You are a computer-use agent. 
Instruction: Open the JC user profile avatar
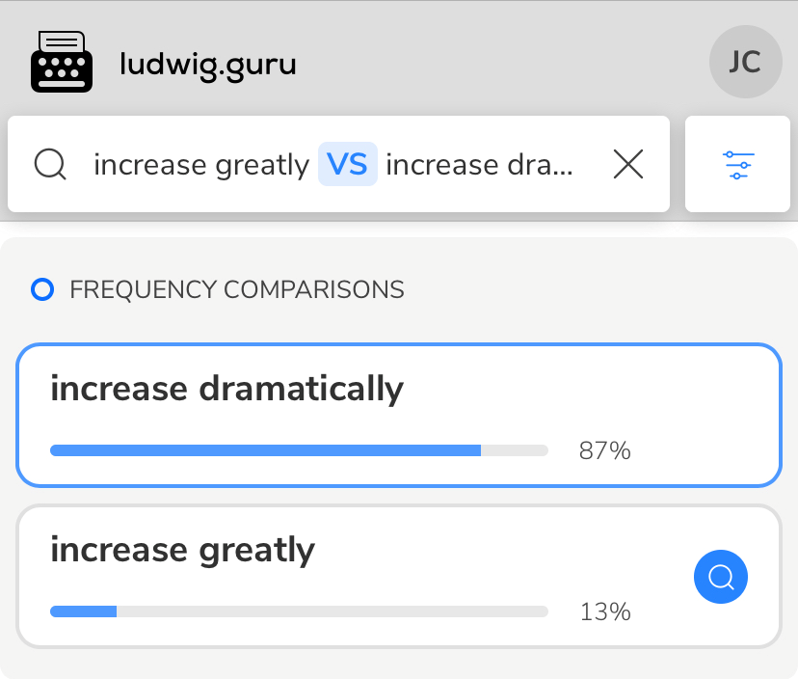[x=746, y=62]
